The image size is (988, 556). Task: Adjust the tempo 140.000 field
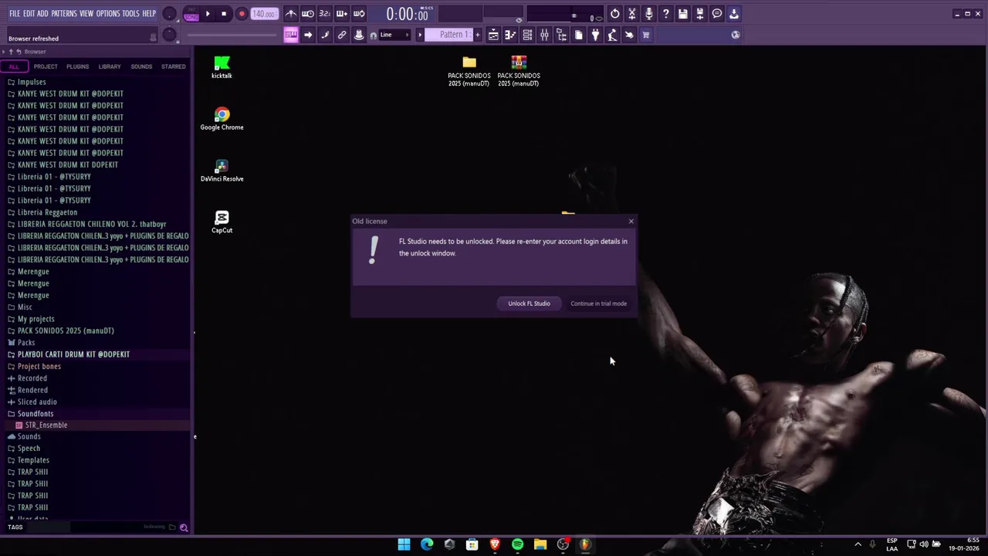click(264, 14)
